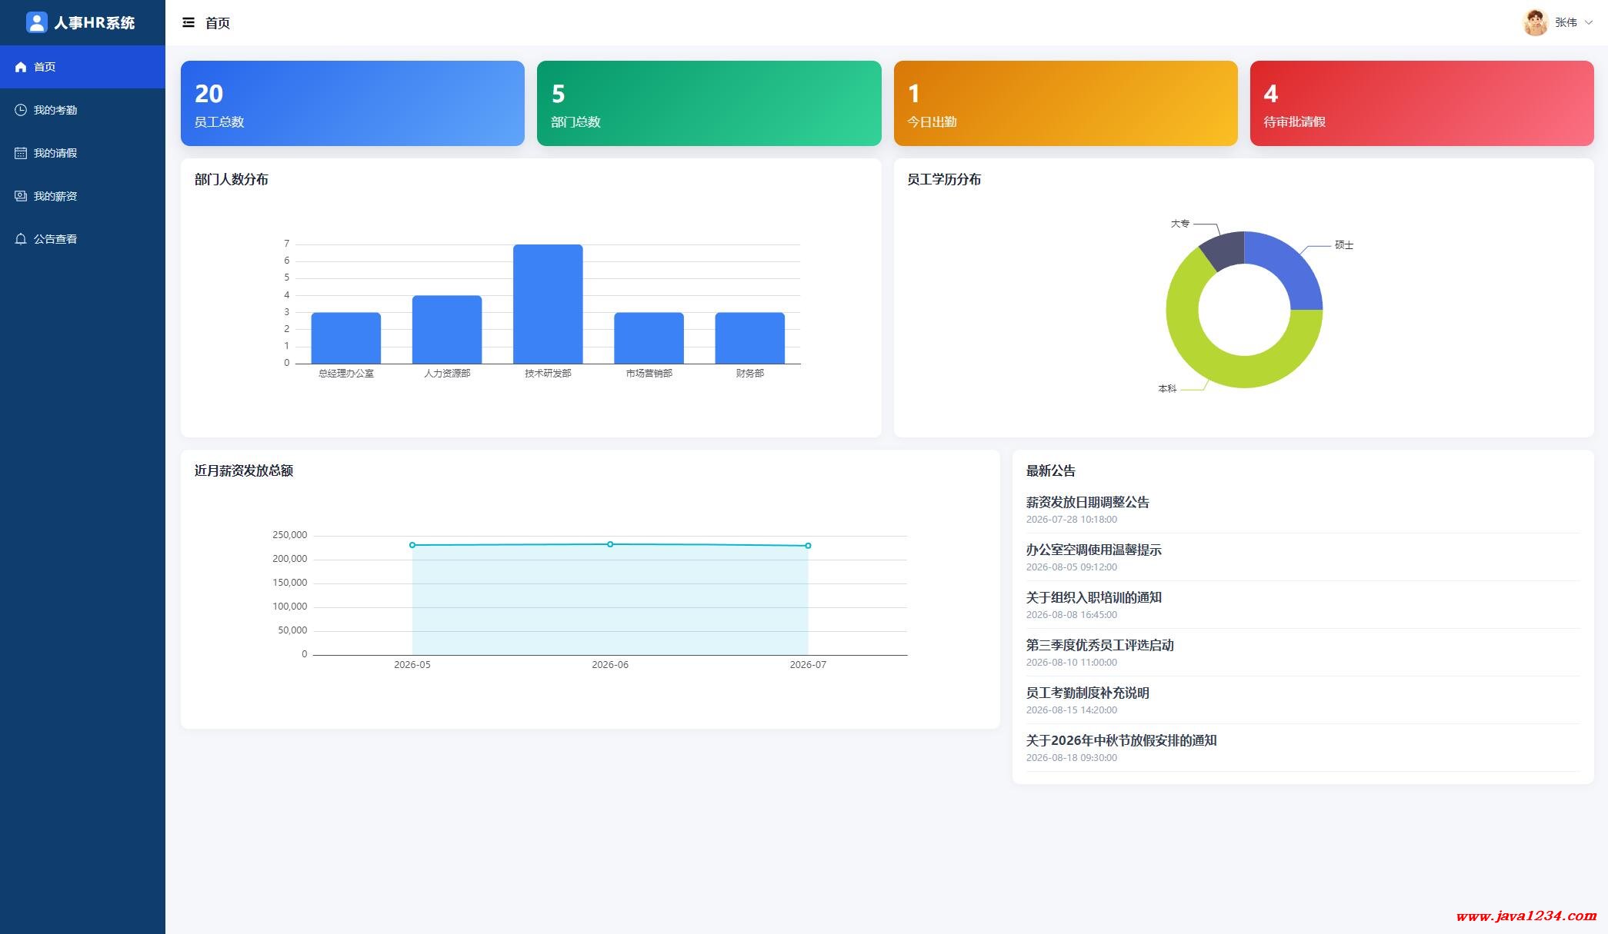This screenshot has height=934, width=1608.
Task: Open announcement 关于2026年中秋节放假安排的通知
Action: [x=1121, y=740]
